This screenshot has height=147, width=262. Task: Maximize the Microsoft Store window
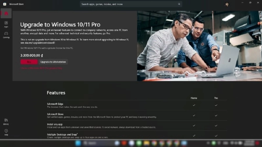pyautogui.click(x=250, y=3)
